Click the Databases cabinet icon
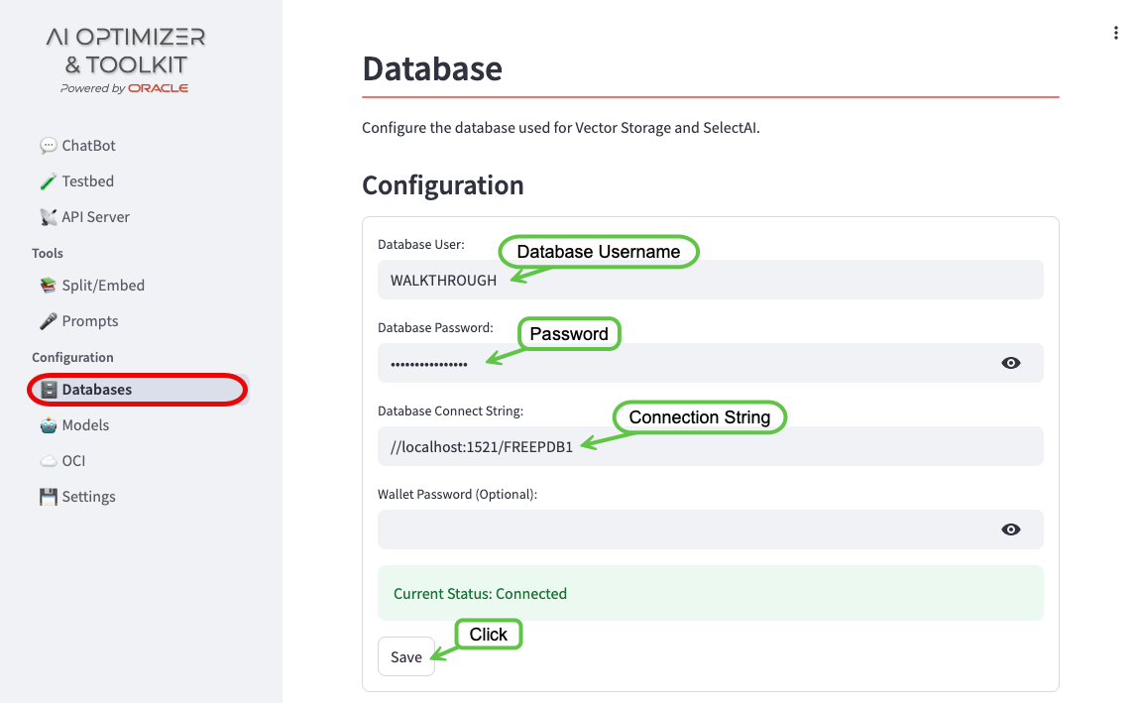The height and width of the screenshot is (703, 1138). [x=49, y=390]
